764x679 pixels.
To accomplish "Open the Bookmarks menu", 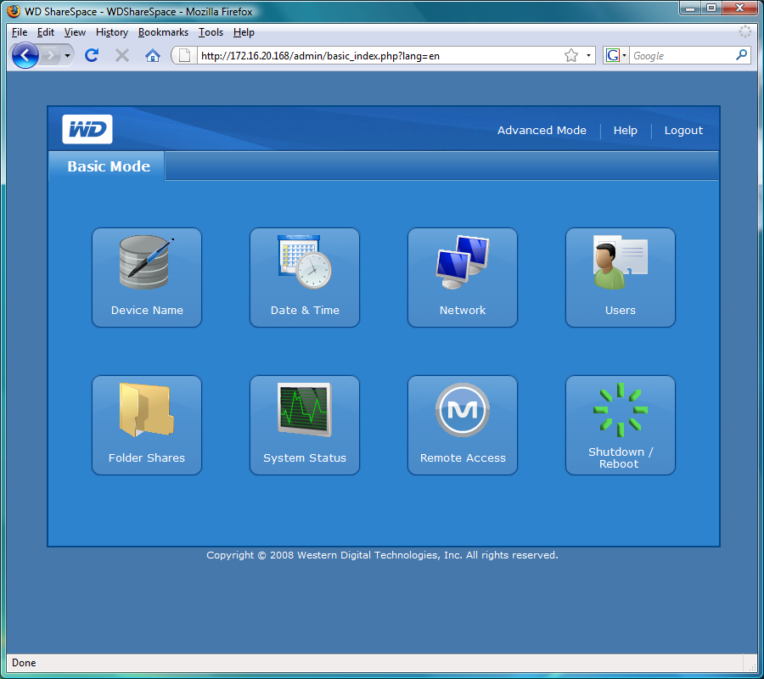I will (x=163, y=32).
